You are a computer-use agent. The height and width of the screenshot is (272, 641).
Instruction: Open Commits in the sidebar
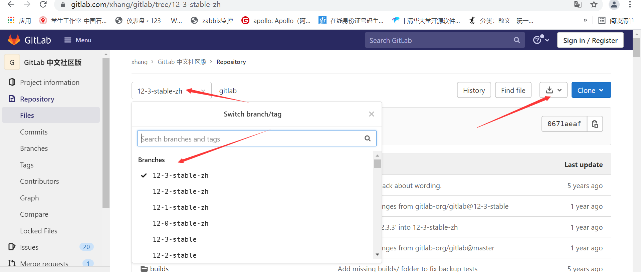click(x=34, y=132)
